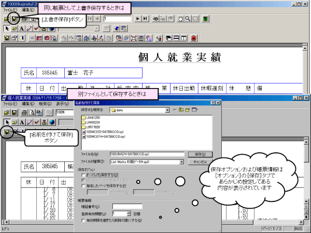Screen dimensions: 311x233
Task: Enable 'オーバレイも保存する' checkbox
Action: tap(83, 175)
